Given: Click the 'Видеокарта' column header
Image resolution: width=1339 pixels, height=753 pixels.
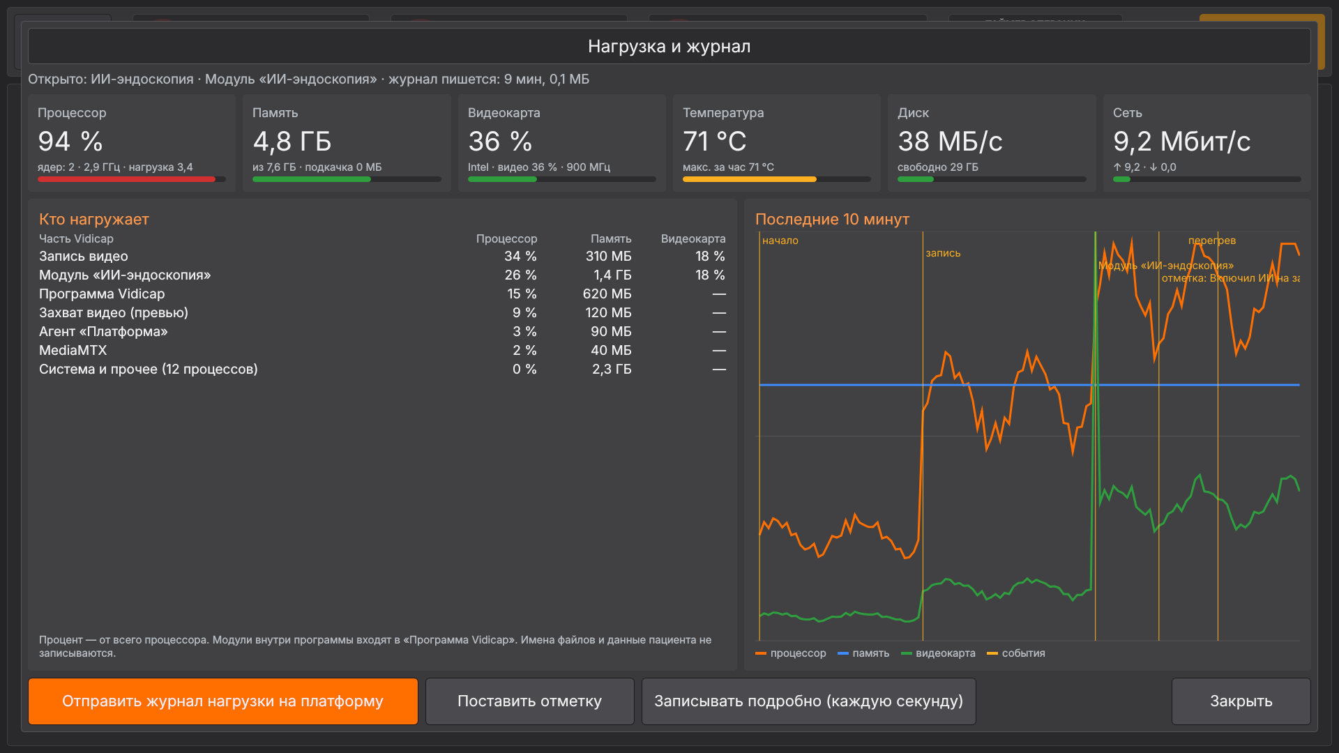Looking at the screenshot, I should [x=693, y=238].
